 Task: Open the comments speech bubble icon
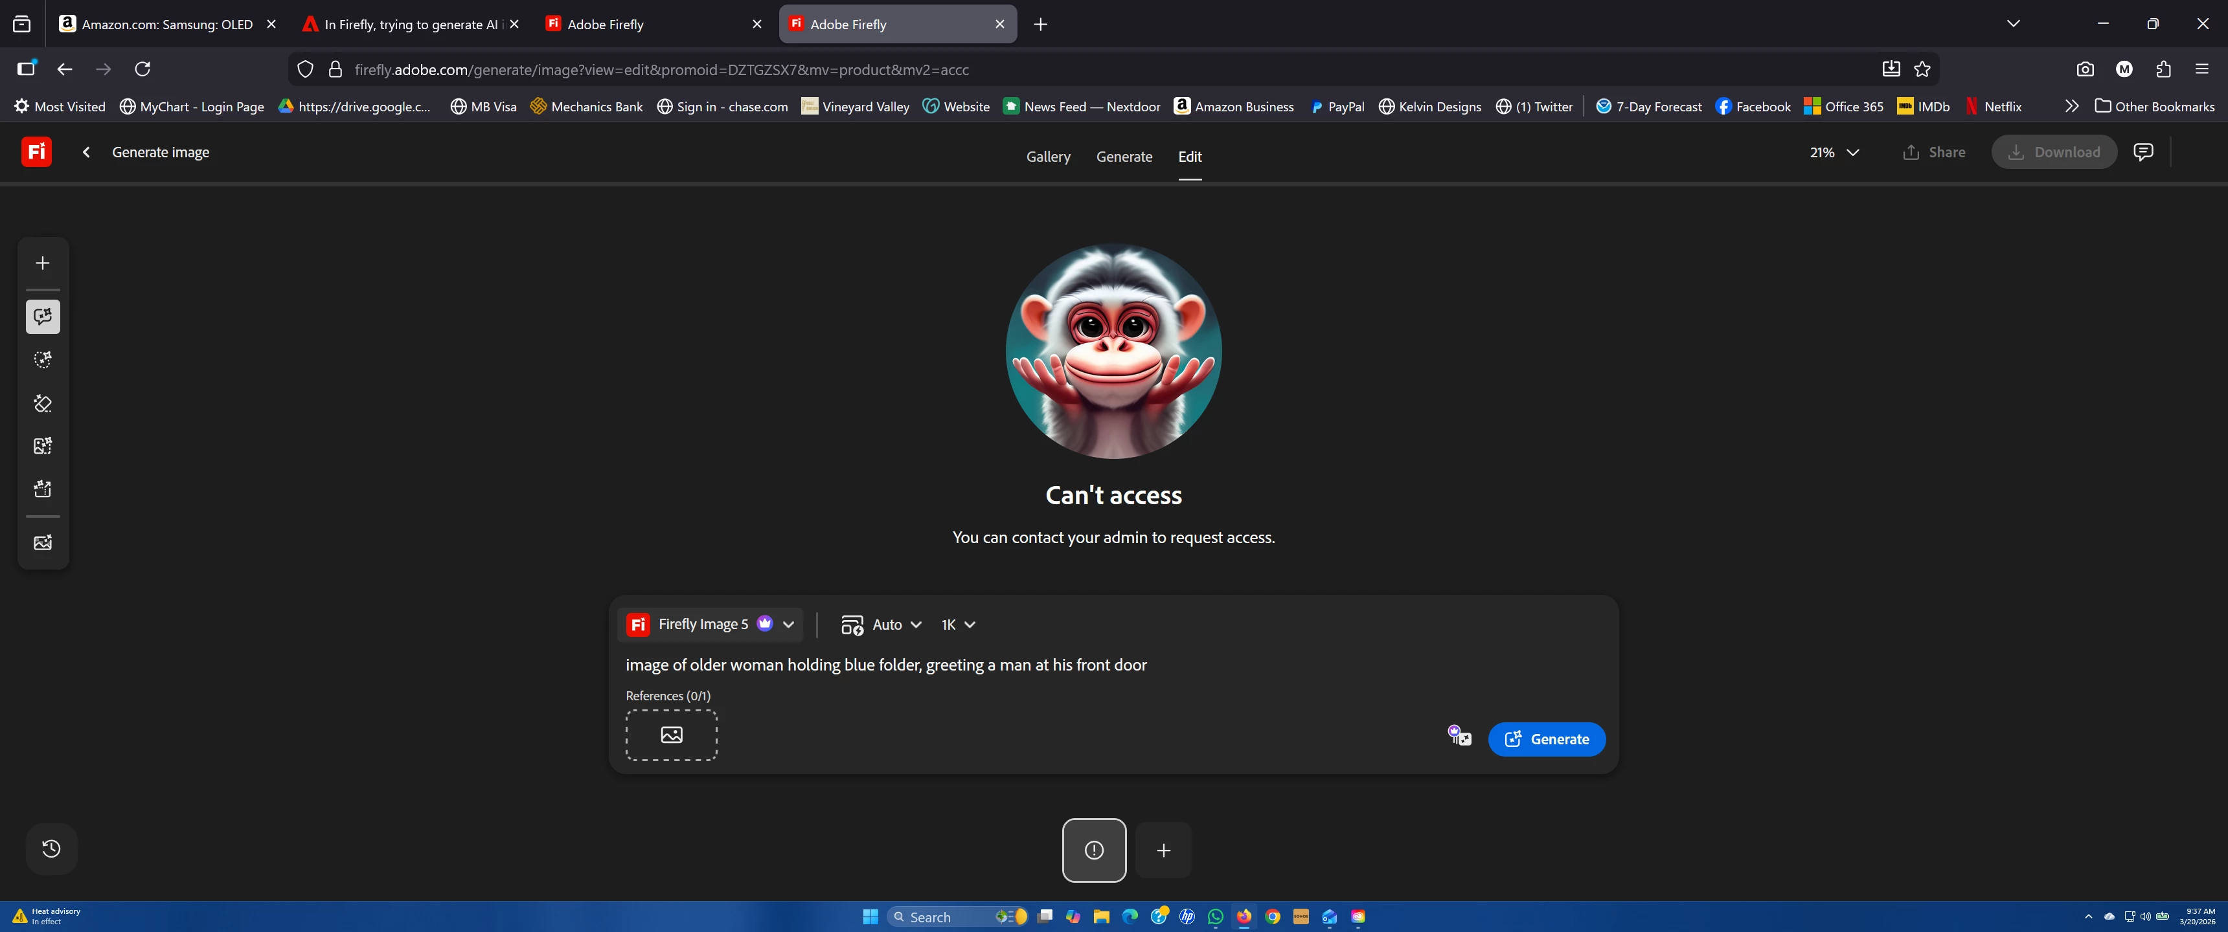2143,152
